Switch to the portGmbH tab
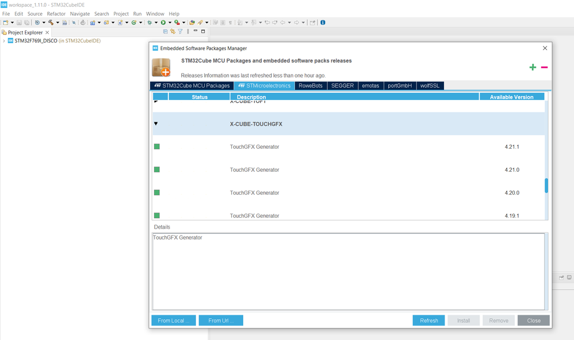The height and width of the screenshot is (340, 574). pos(400,86)
